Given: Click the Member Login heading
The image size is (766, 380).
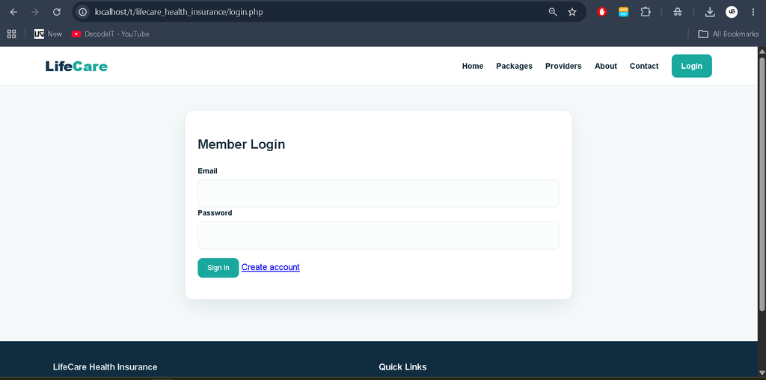Looking at the screenshot, I should coord(242,144).
